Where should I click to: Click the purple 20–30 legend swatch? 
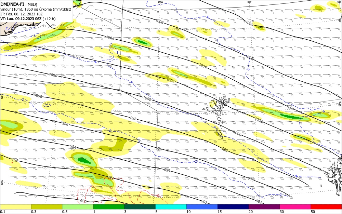coord(264,207)
